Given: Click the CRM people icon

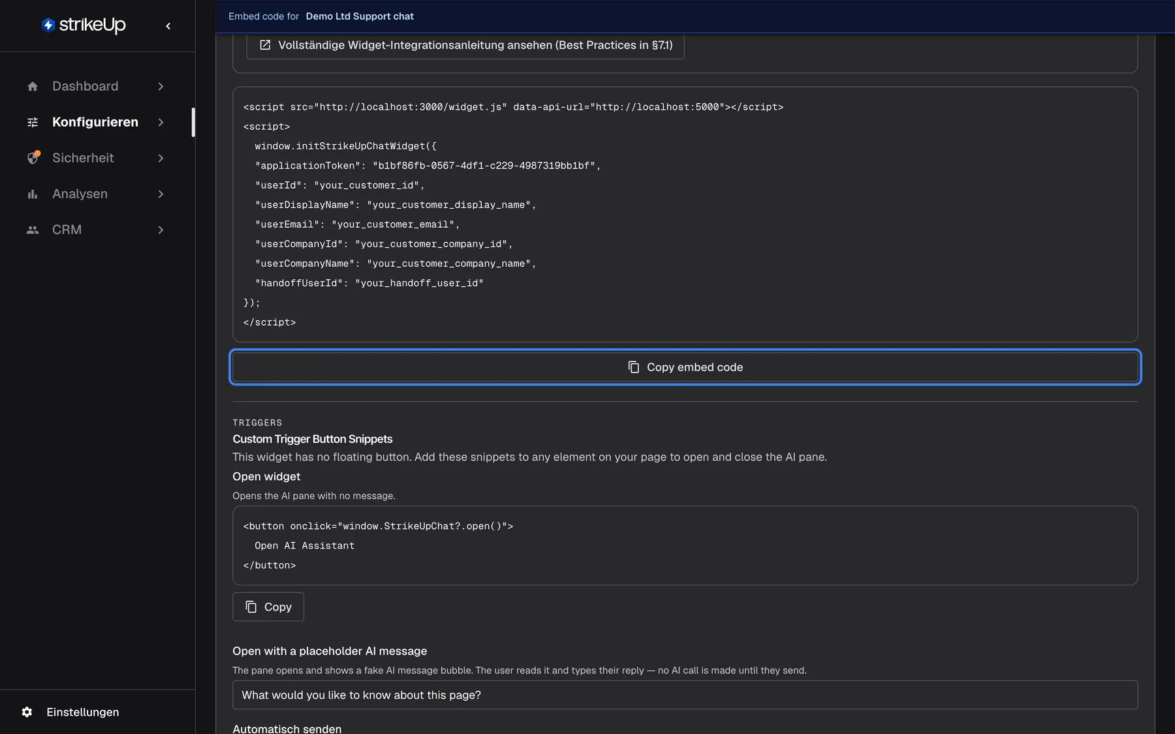Looking at the screenshot, I should point(33,230).
